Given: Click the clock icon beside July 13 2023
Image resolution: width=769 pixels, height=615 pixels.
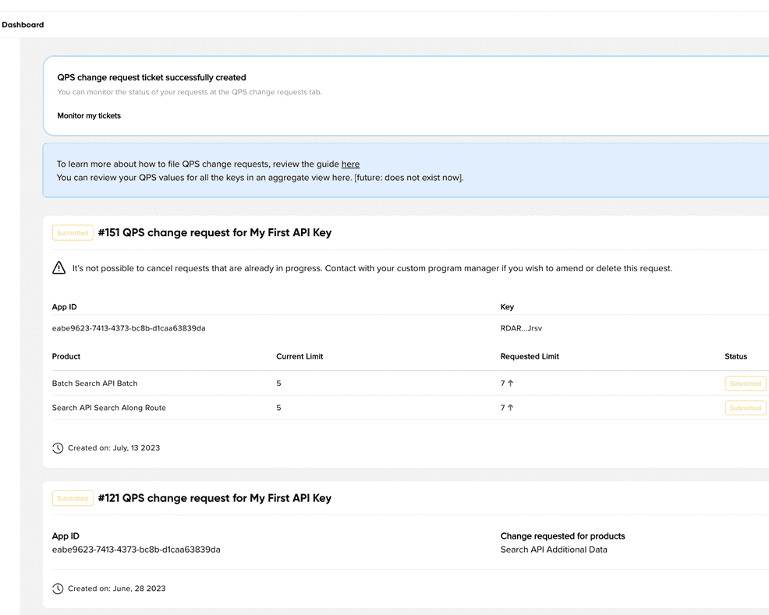Looking at the screenshot, I should (x=58, y=448).
